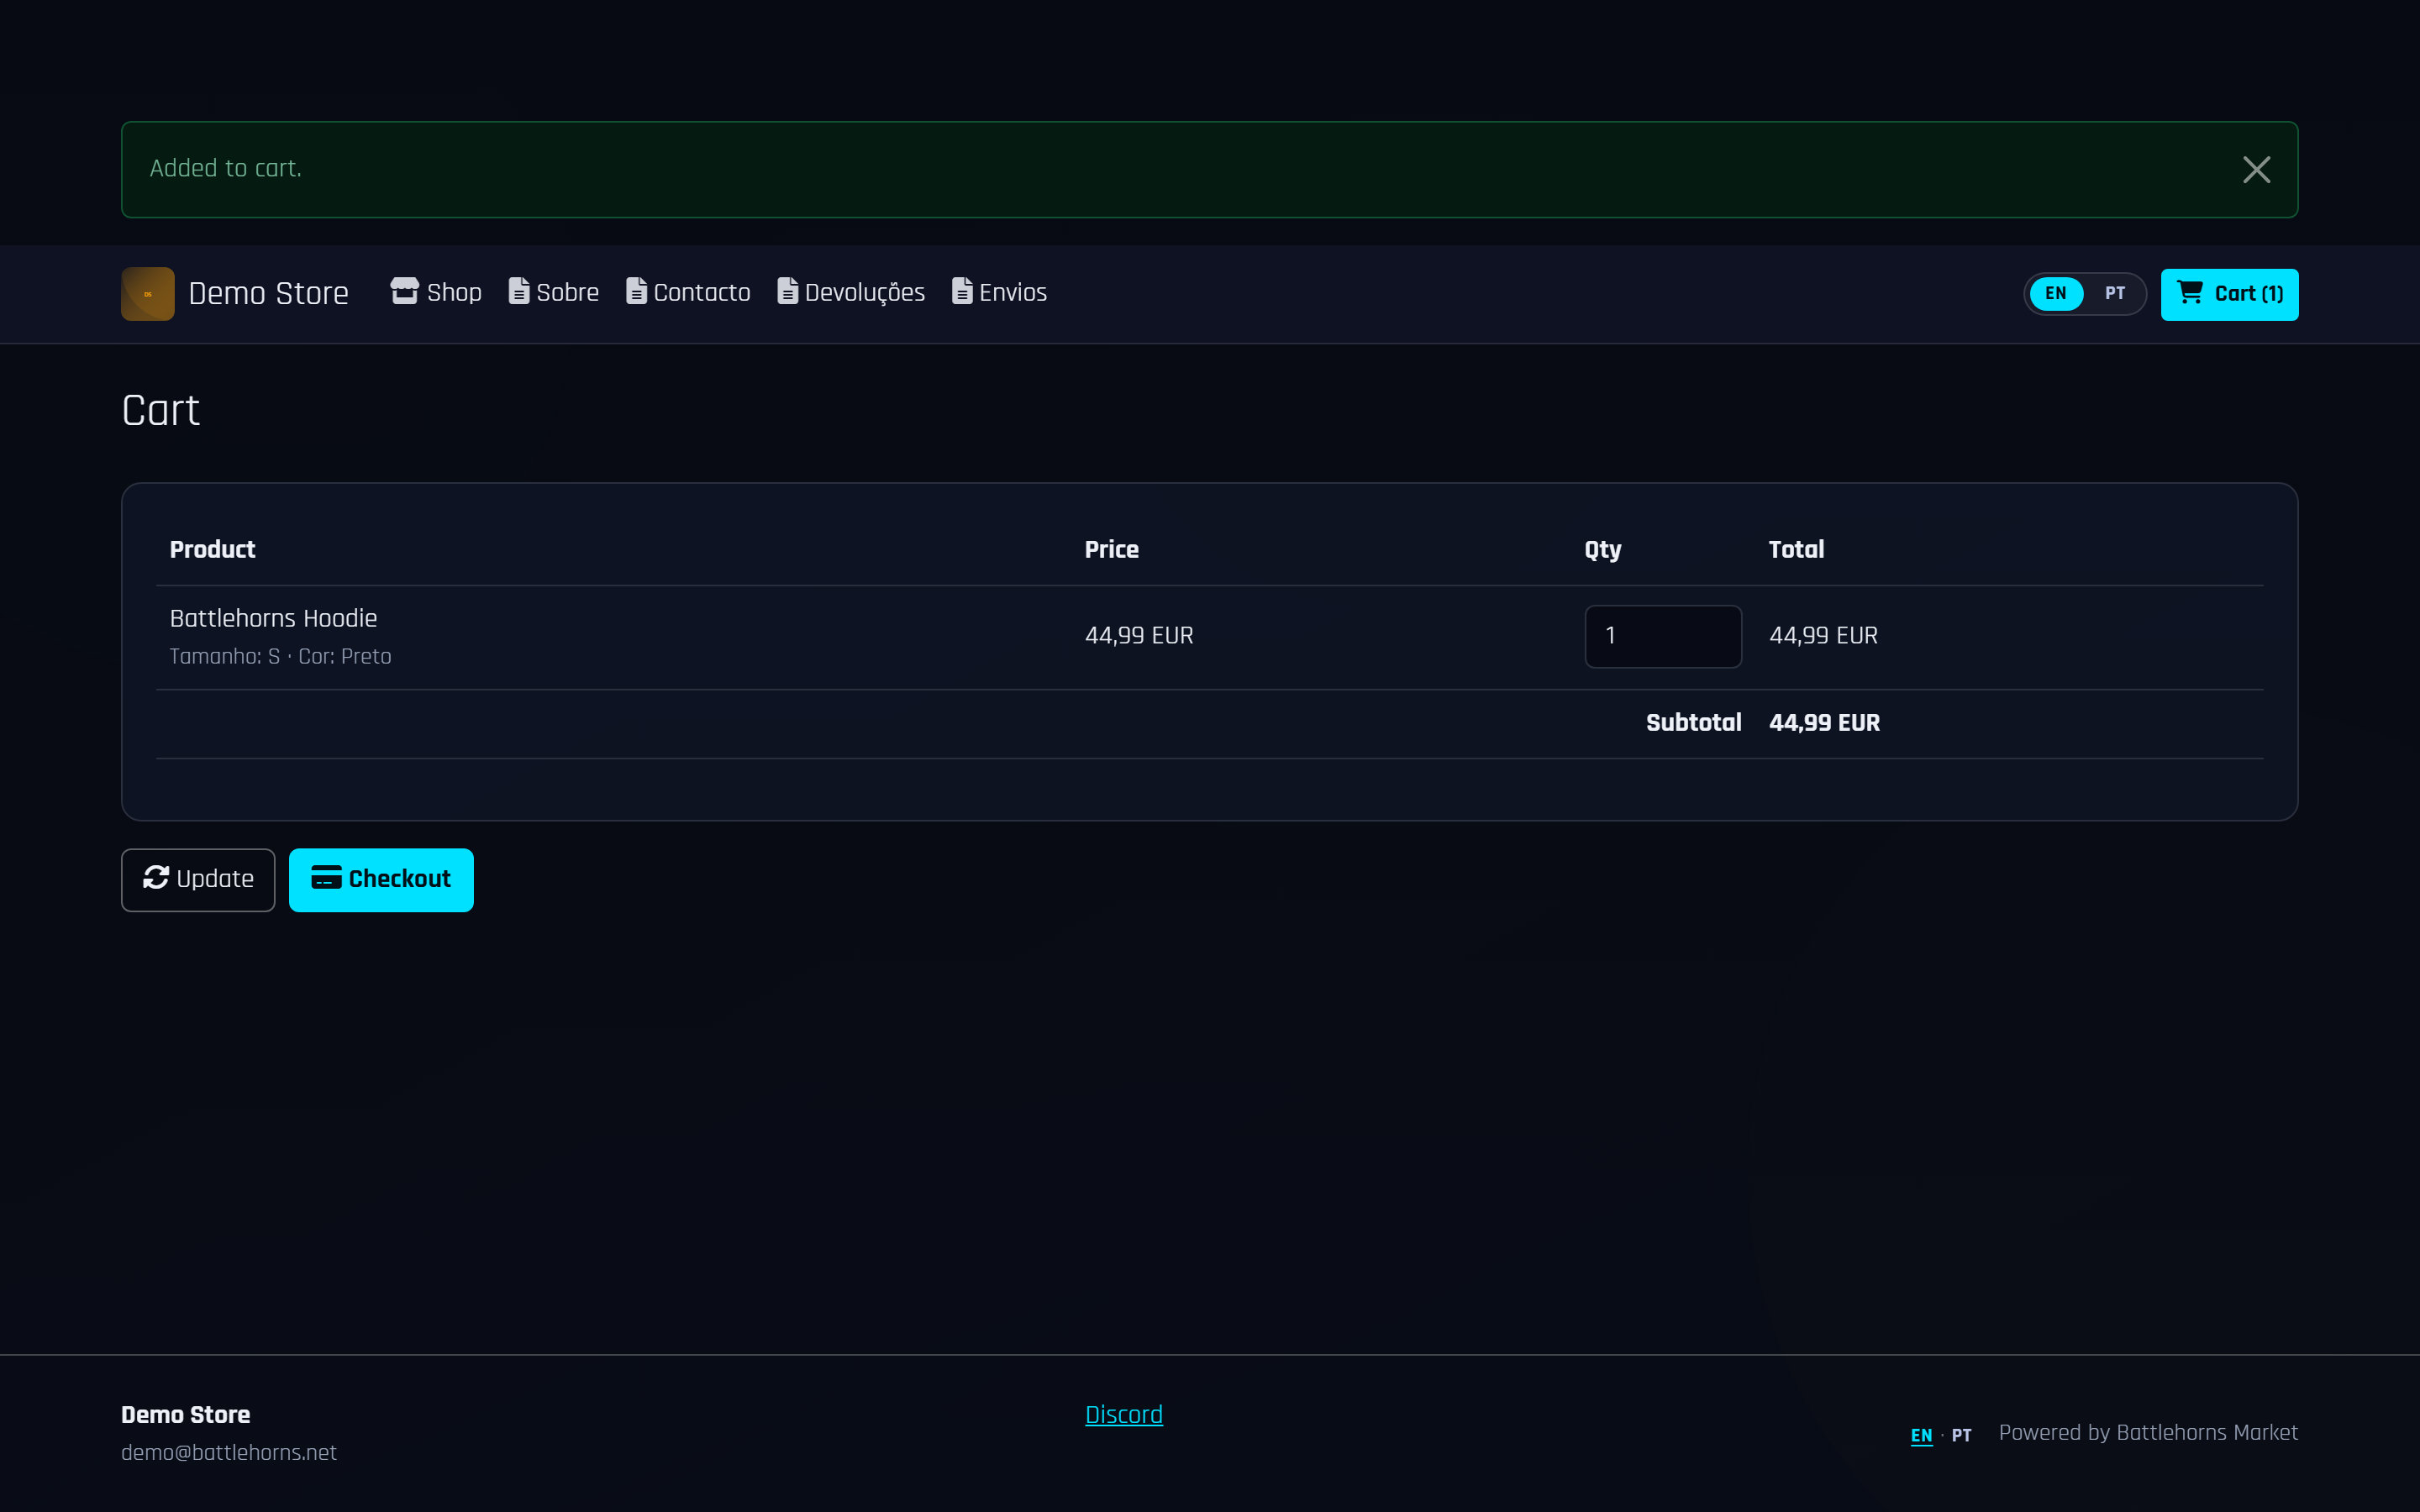This screenshot has width=2420, height=1512.
Task: Click the Contacto page document icon
Action: click(x=636, y=291)
